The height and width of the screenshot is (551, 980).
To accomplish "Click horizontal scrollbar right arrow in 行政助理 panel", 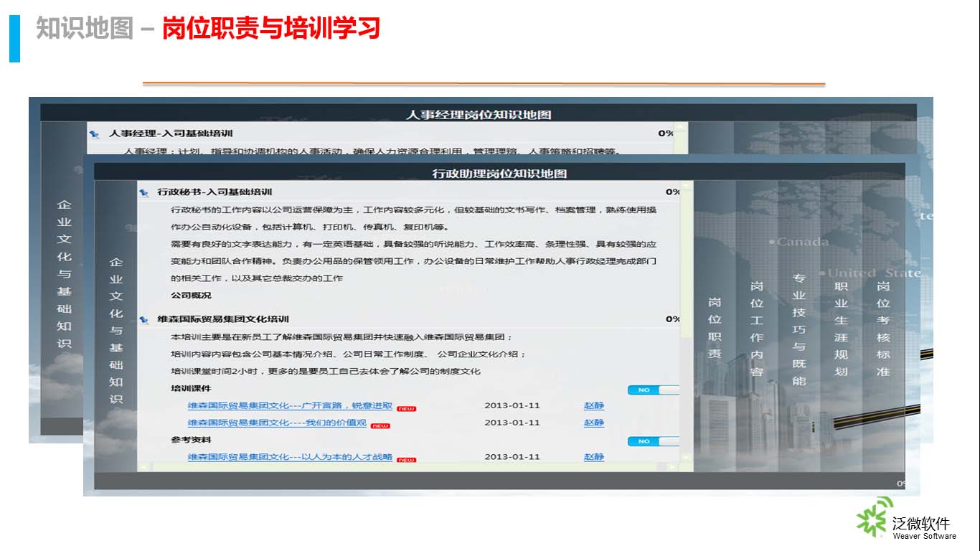I will click(x=672, y=467).
